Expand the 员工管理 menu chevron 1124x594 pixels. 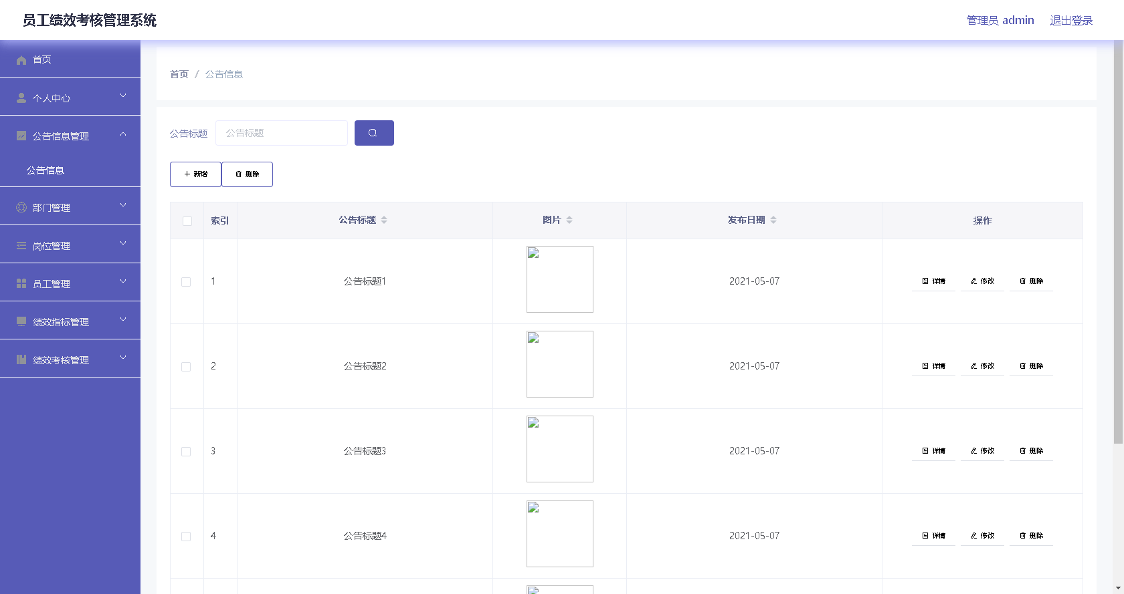(123, 282)
